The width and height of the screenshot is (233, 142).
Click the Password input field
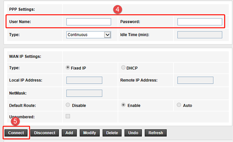pyautogui.click(x=200, y=22)
